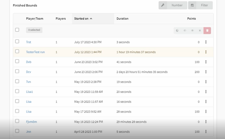
Task: Check the box for the Trst row
Action: point(17,41)
